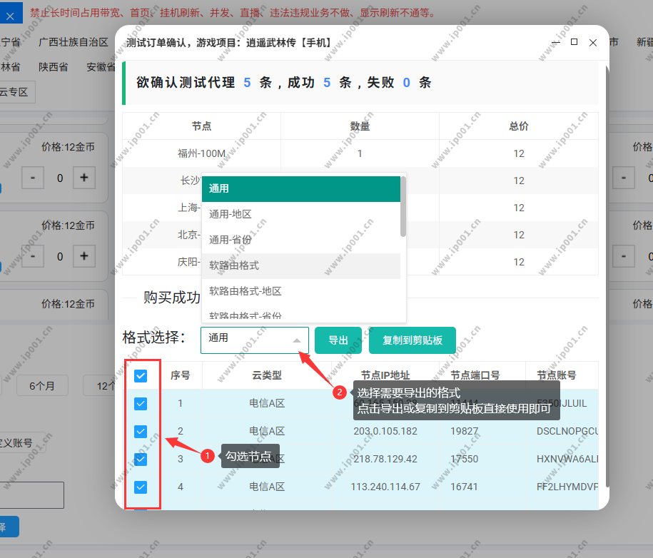Click port number 19827
The image size is (653, 558).
(465, 431)
